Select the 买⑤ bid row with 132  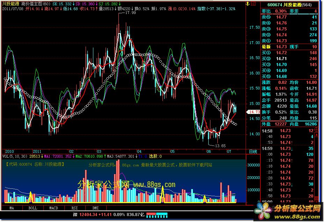pos(289,77)
